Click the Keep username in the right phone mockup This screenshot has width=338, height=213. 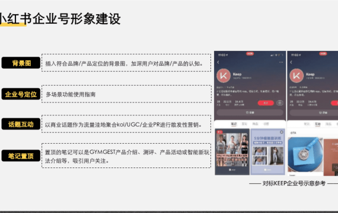click(x=310, y=74)
